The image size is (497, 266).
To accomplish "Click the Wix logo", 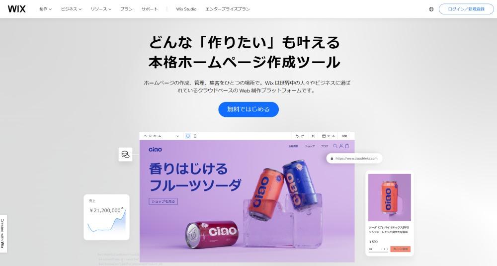I will coord(16,9).
